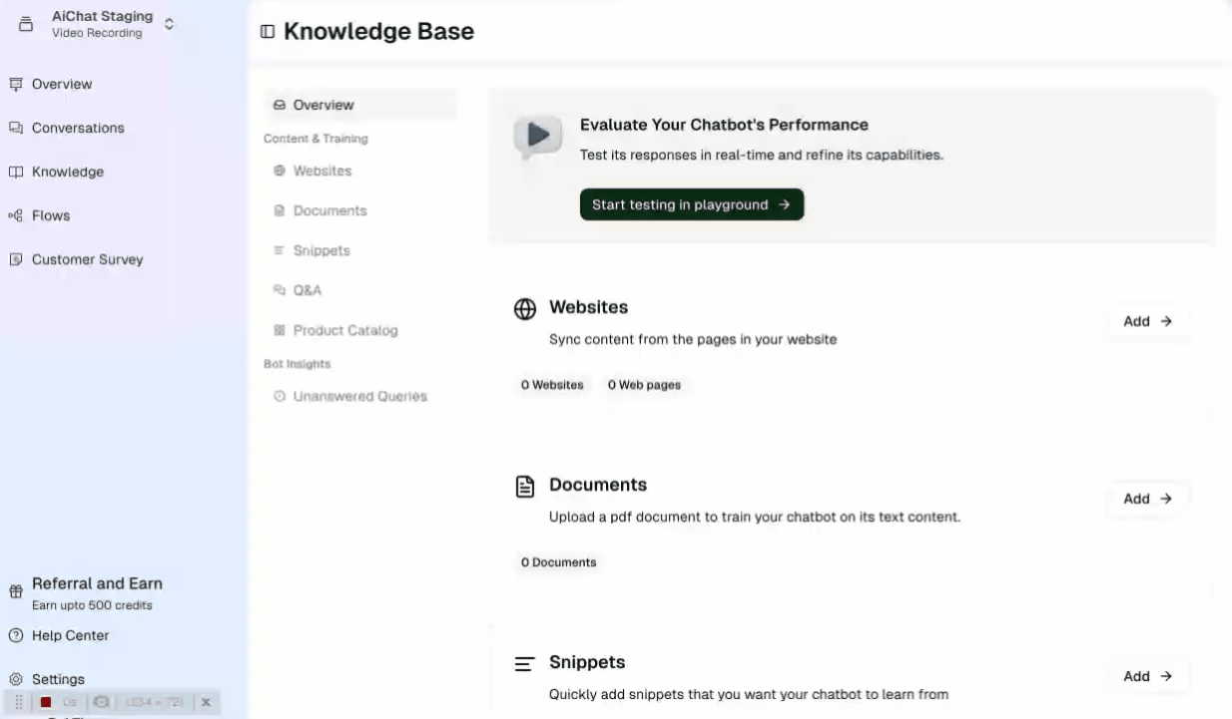1232x719 pixels.
Task: Click Add for the Websites card
Action: 1147,321
